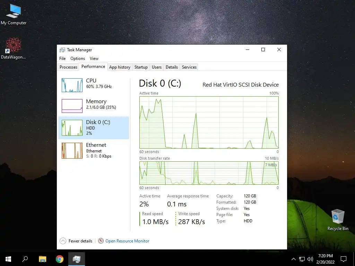The width and height of the screenshot is (355, 266).
Task: Select the Ethernet graph thumbnail
Action: pos(72,150)
